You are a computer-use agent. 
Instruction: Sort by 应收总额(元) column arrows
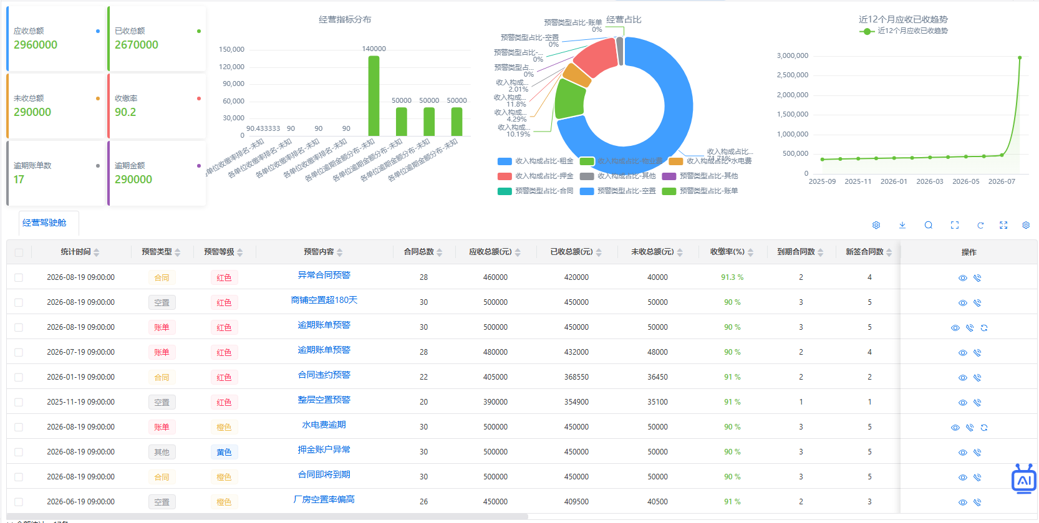(518, 252)
